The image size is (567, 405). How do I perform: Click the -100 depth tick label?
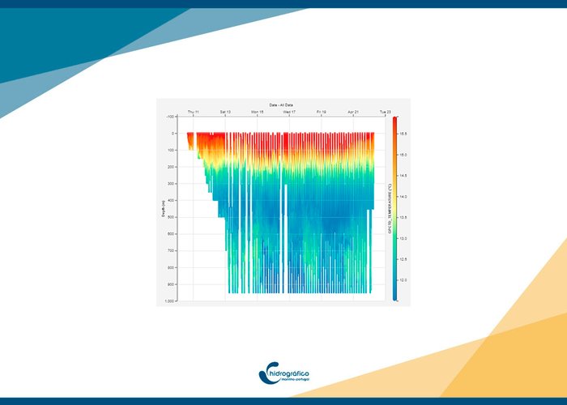tap(172, 117)
